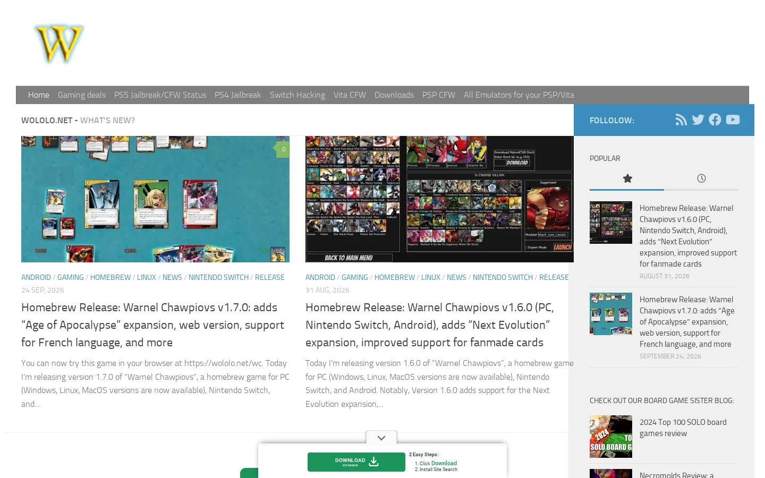Click the 24 SEP, 2026 post date
The height and width of the screenshot is (478, 765).
tap(42, 290)
